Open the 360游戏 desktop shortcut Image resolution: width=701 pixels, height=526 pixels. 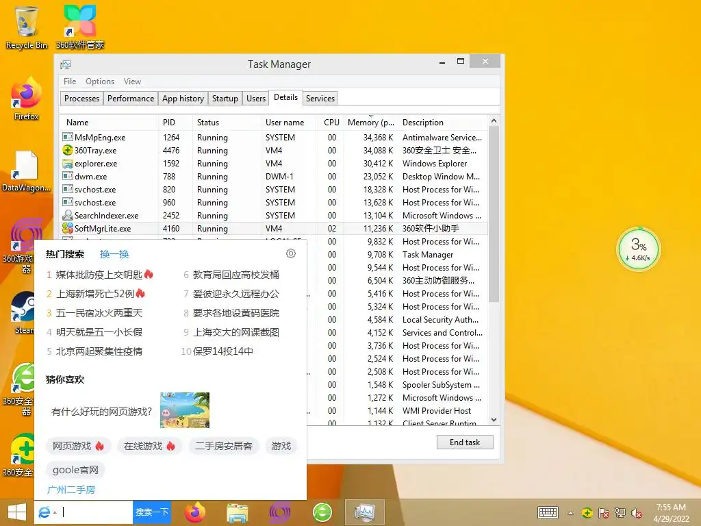[21, 245]
